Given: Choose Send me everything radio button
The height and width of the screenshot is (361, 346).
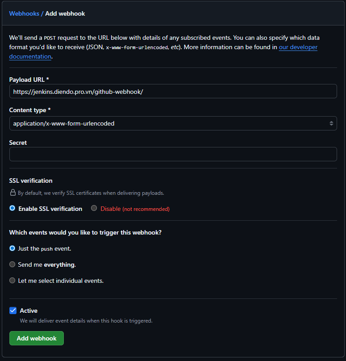Looking at the screenshot, I should [x=13, y=264].
